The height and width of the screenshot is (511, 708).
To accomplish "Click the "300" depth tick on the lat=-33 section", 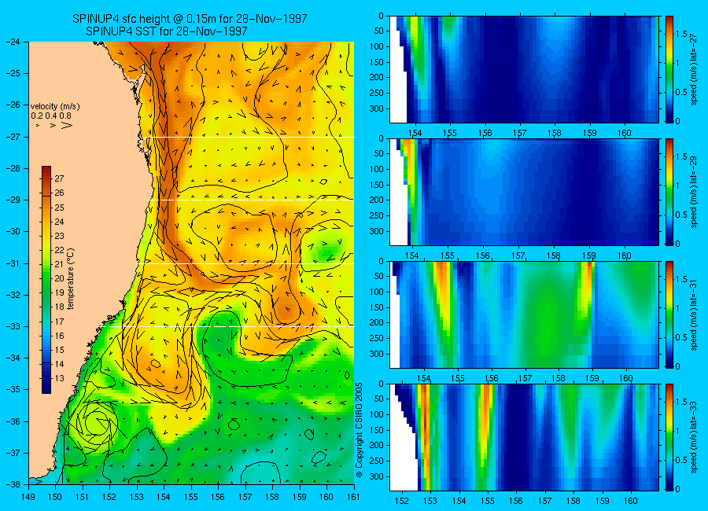I will click(x=376, y=476).
